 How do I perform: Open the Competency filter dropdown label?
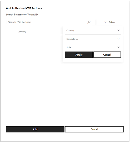click(72, 39)
